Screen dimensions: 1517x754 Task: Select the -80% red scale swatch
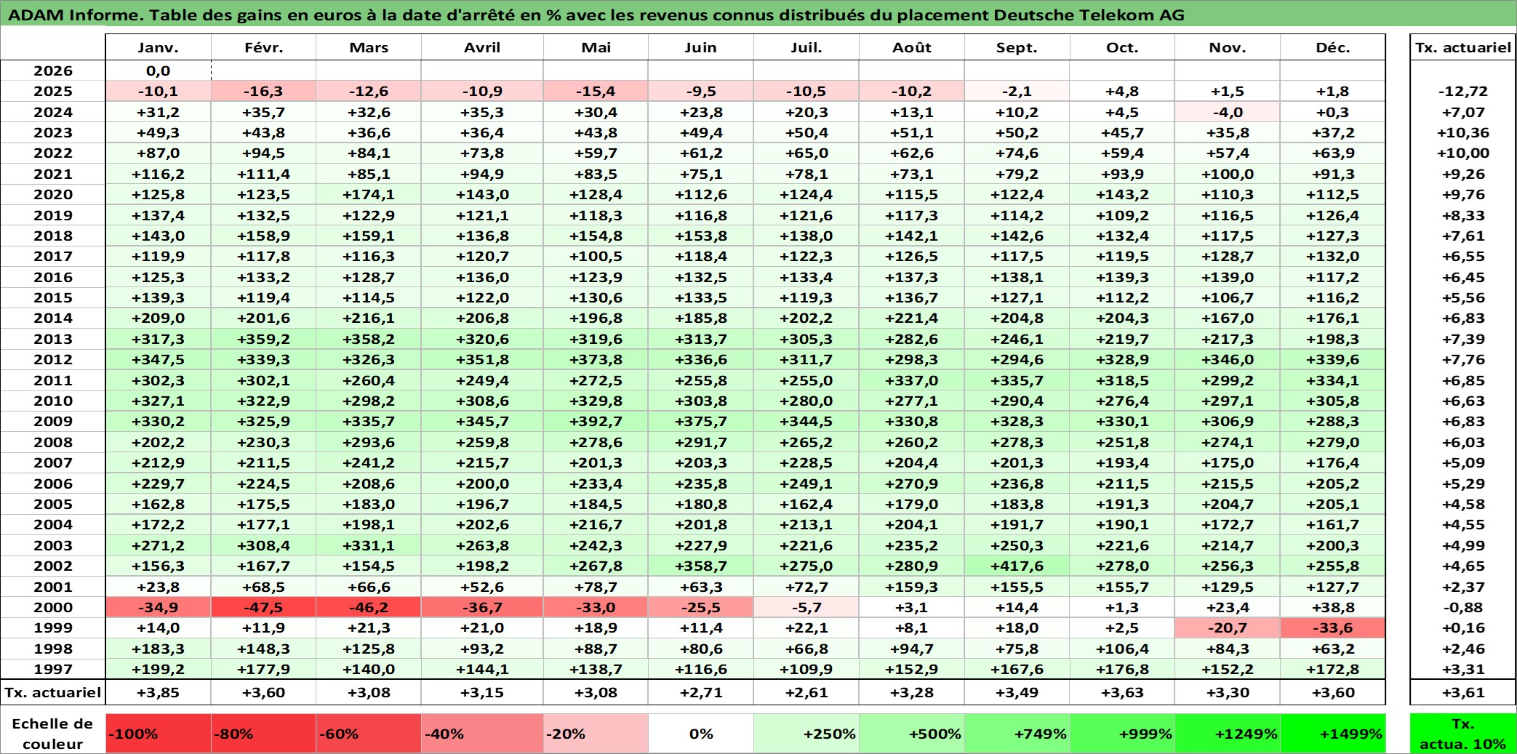coord(263,733)
